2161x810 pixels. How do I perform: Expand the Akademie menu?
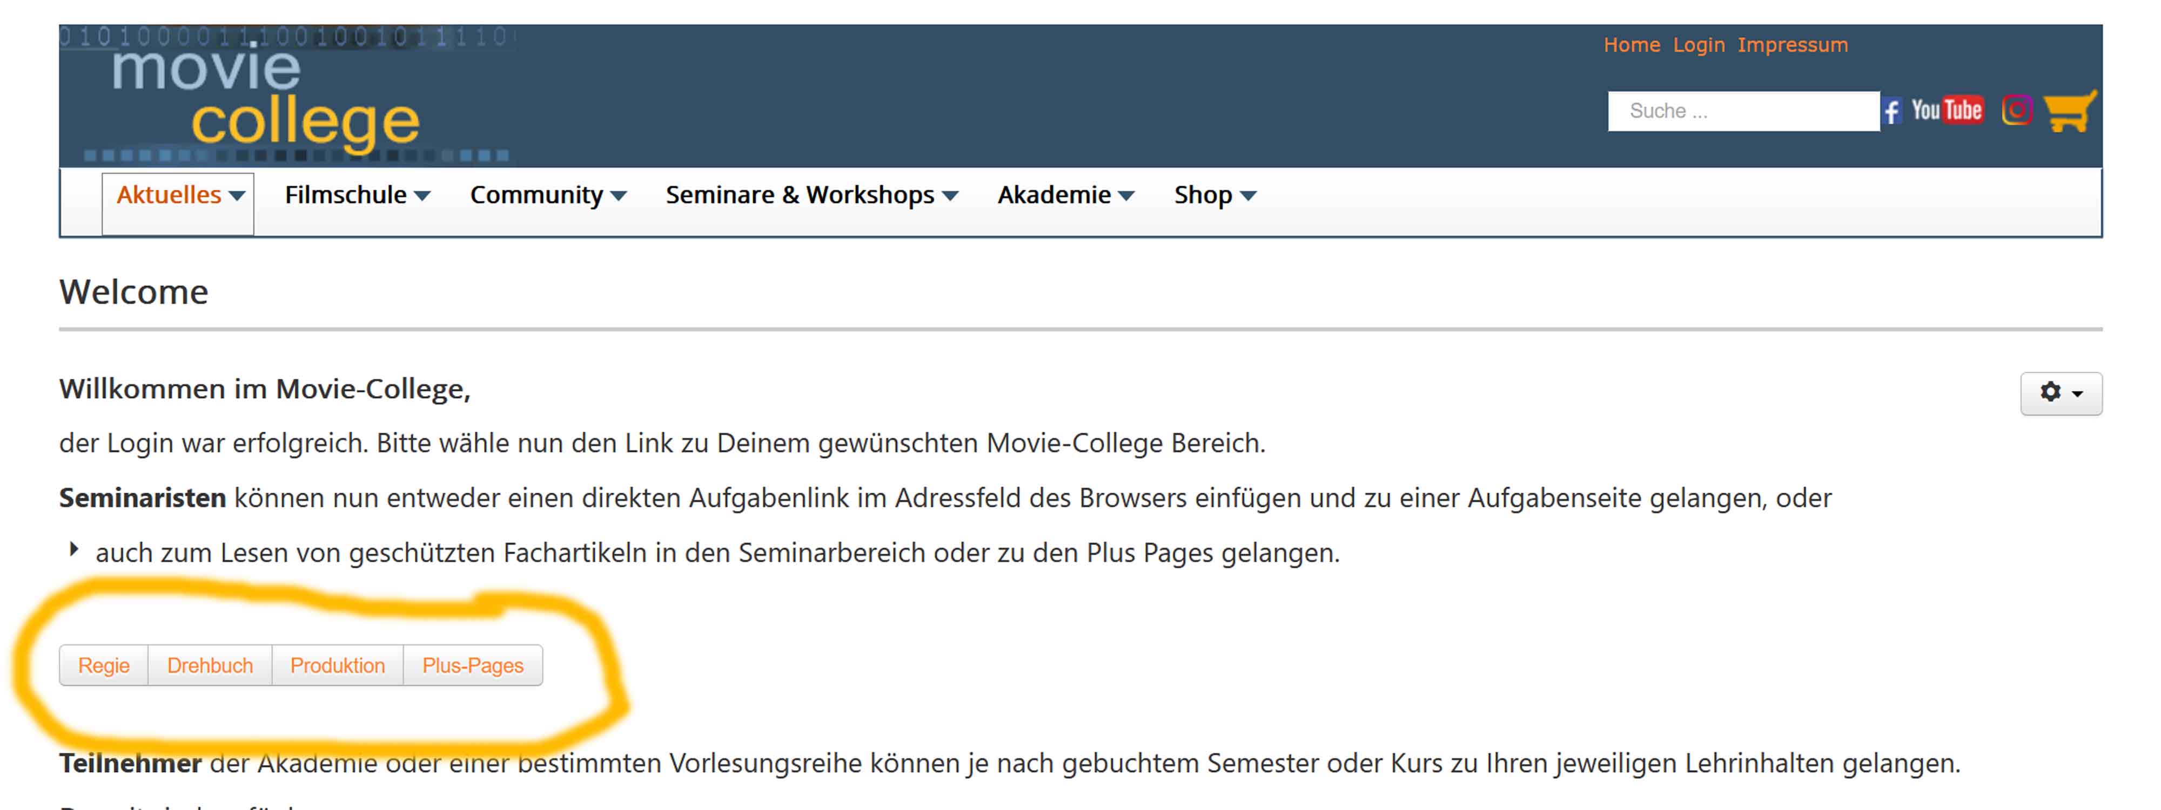pyautogui.click(x=1064, y=195)
